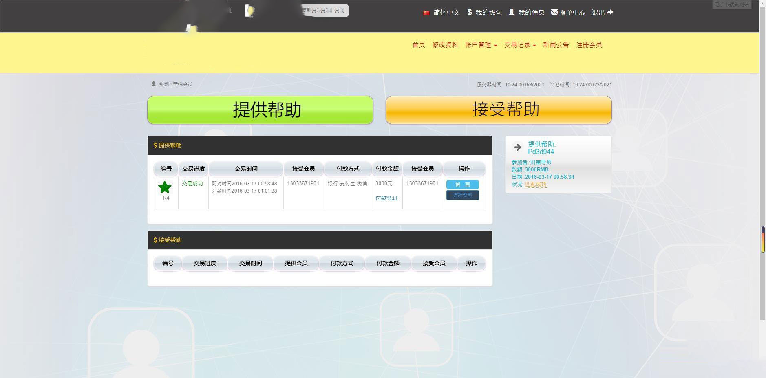Click the green star R4 icon
The width and height of the screenshot is (766, 378).
pos(165,187)
